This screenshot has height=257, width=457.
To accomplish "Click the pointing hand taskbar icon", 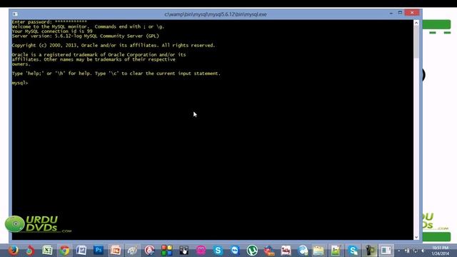I will [184, 251].
